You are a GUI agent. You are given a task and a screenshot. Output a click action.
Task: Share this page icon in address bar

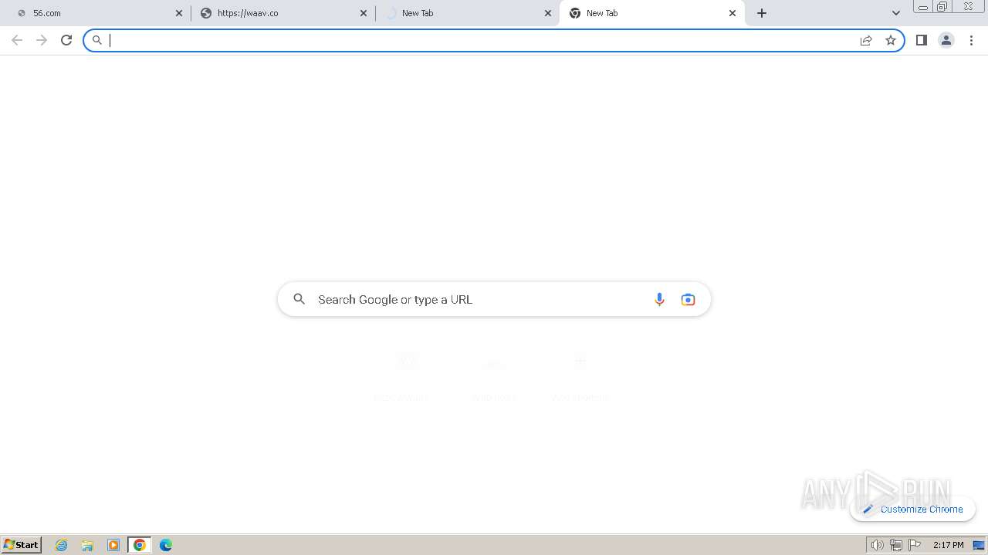click(x=866, y=40)
